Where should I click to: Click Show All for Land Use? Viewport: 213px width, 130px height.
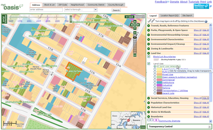click(198, 53)
